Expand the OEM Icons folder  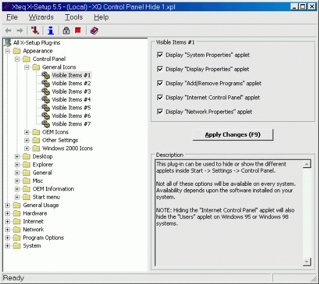tap(27, 132)
